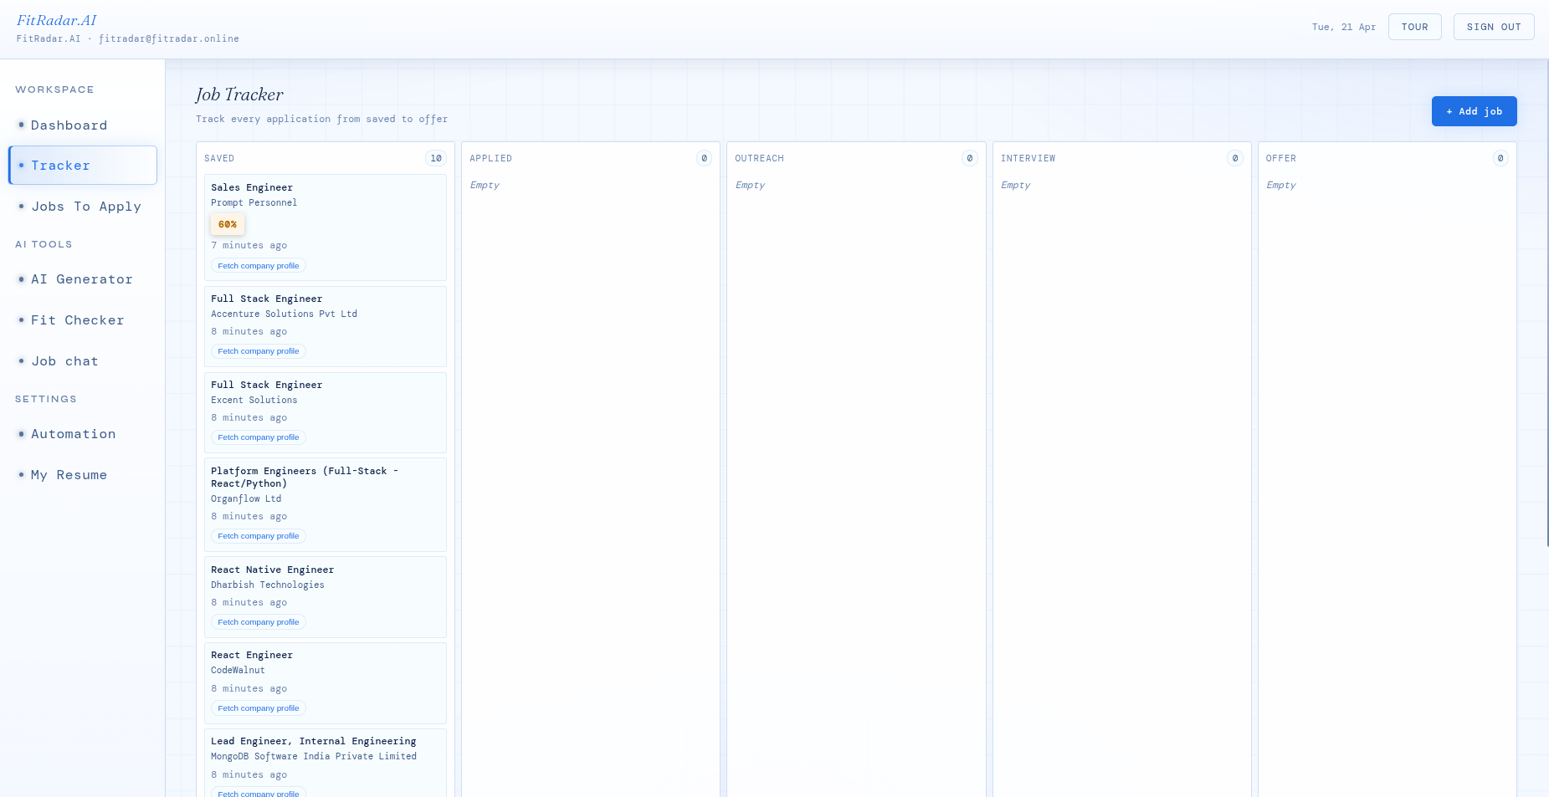Click the INTERVIEW column count badge
This screenshot has height=797, width=1549.
[1235, 158]
